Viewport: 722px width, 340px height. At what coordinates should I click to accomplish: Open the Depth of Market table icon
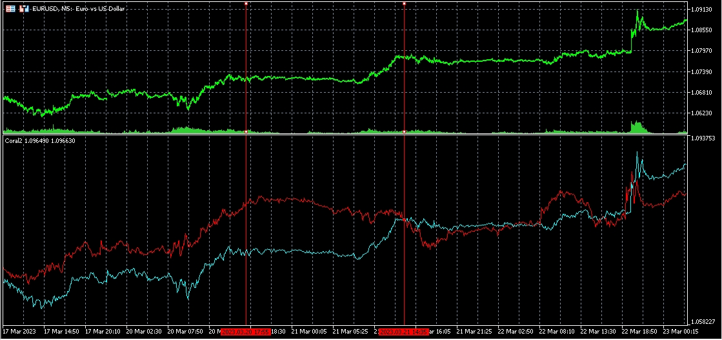click(10, 9)
